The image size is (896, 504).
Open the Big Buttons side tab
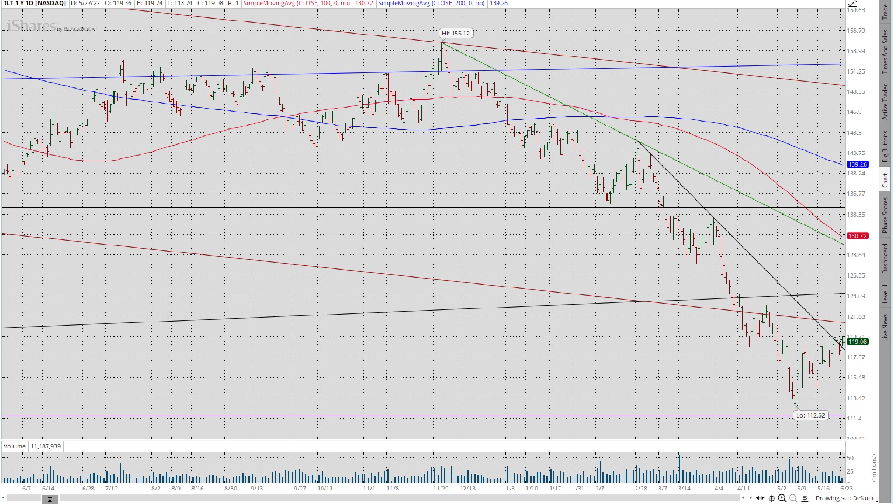tap(884, 146)
